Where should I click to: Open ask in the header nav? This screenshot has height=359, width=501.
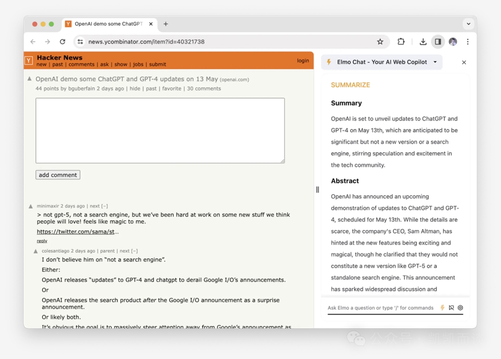click(105, 64)
